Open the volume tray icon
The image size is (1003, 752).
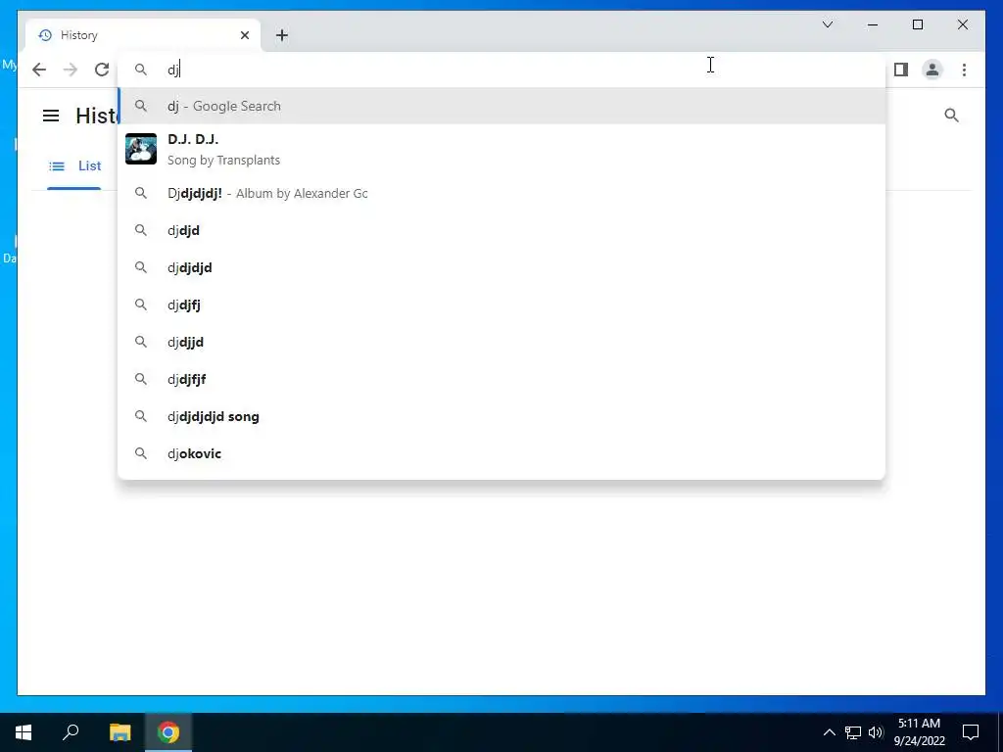(x=876, y=732)
